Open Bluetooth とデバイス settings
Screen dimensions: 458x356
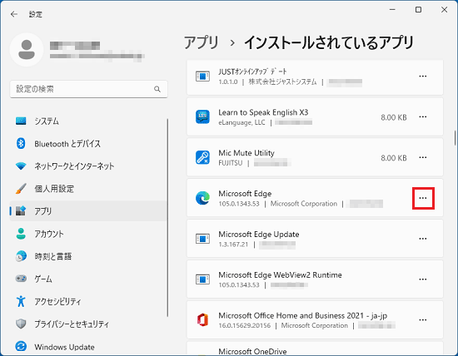88,144
